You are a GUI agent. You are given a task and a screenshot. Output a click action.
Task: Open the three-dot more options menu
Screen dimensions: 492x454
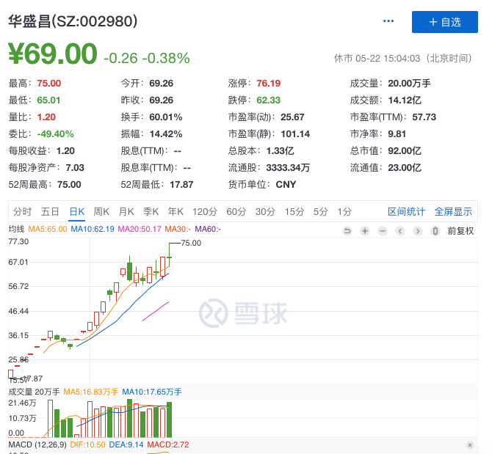pyautogui.click(x=388, y=21)
